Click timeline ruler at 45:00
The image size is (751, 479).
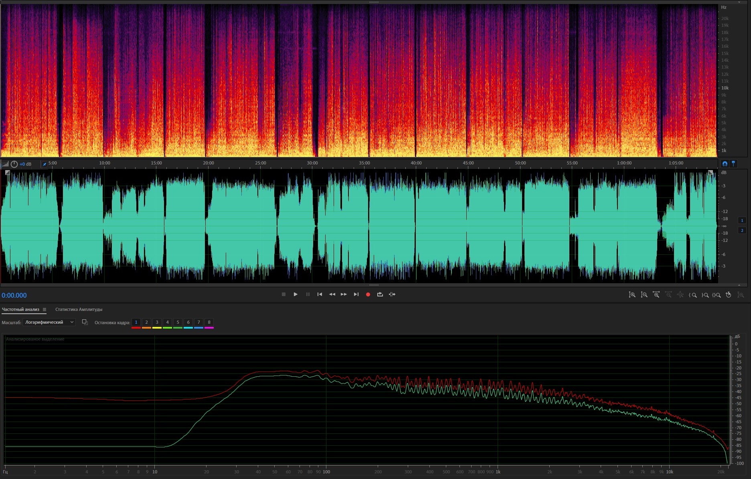468,163
